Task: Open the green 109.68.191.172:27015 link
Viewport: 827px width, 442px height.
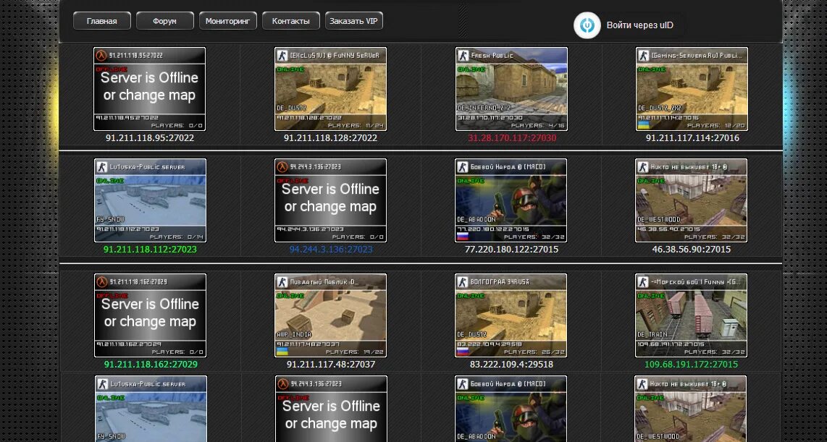Action: 692,364
